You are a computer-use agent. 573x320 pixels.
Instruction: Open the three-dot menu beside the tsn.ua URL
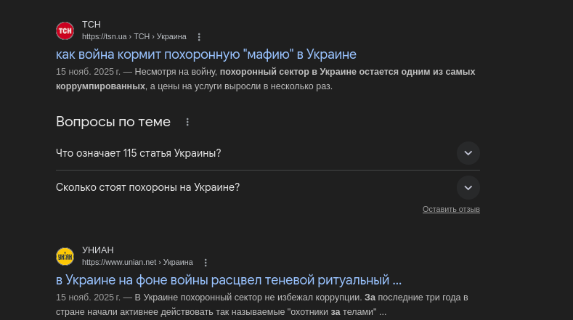tap(200, 36)
